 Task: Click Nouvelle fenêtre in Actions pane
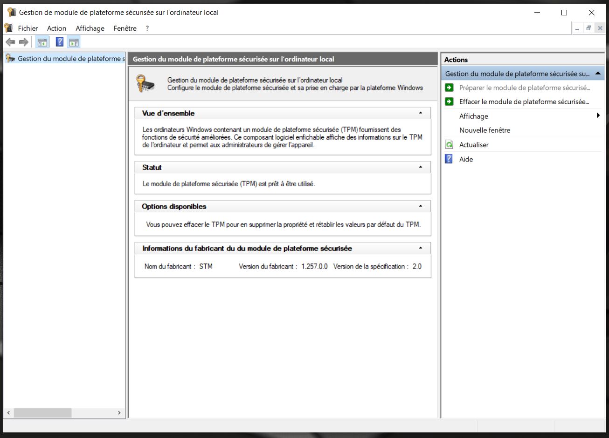tap(484, 130)
